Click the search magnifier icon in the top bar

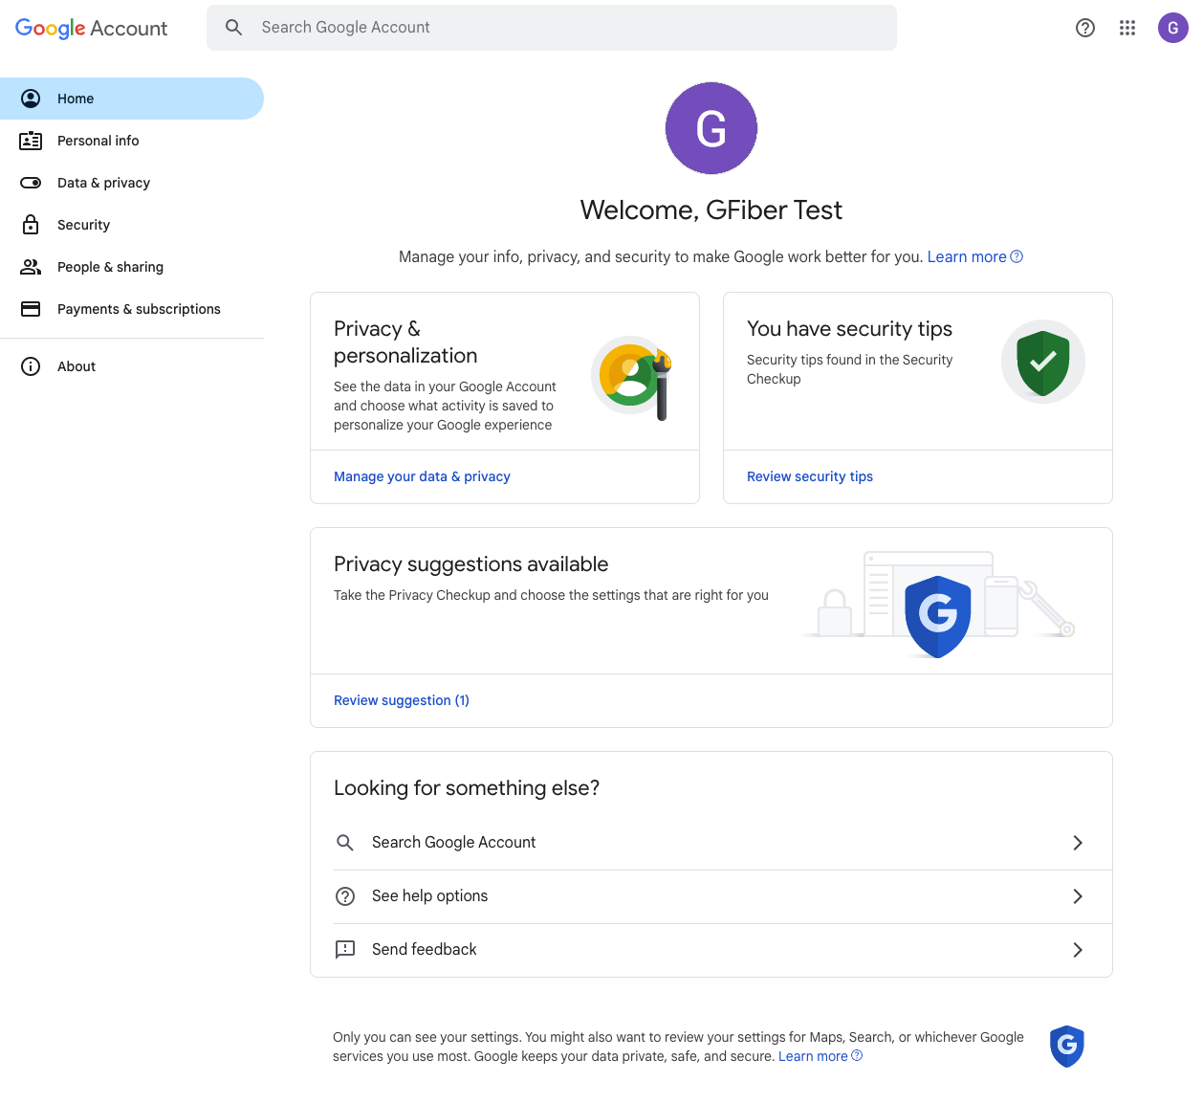[x=234, y=28]
